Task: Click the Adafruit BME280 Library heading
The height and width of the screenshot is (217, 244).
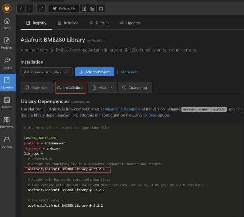Action: [53, 40]
